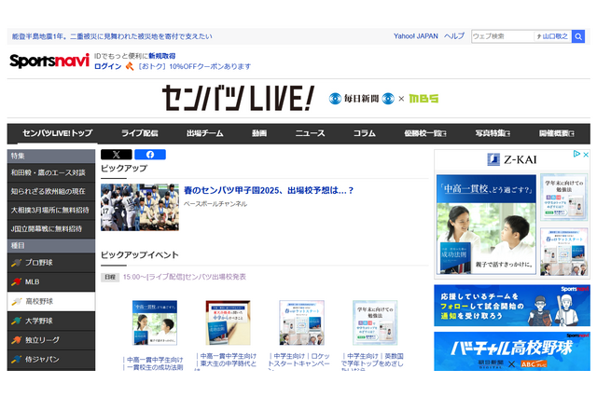The width and height of the screenshot is (597, 397).
Task: Open the コラム tab
Action: point(365,133)
